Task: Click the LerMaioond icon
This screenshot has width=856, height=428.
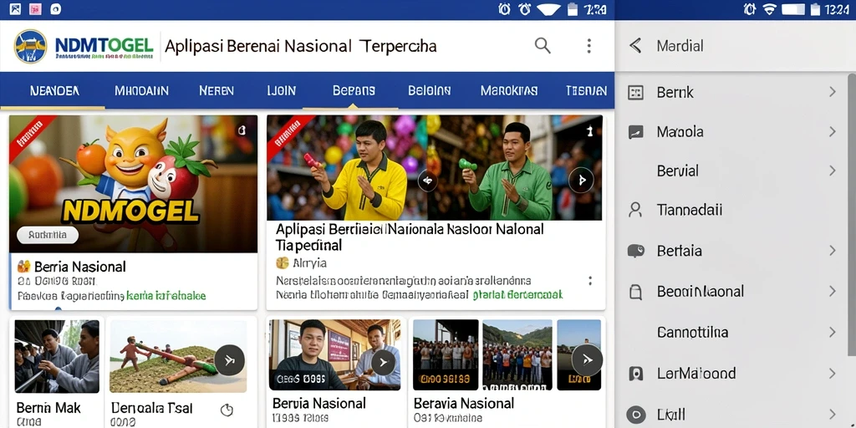Action: click(x=635, y=374)
